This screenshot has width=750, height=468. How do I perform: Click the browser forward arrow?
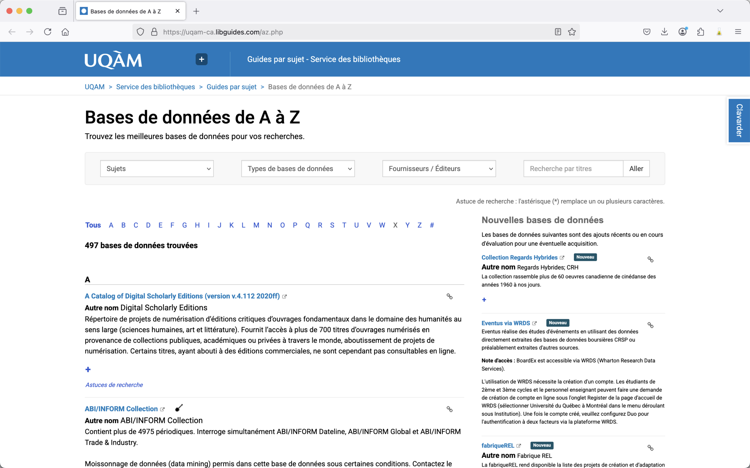click(x=30, y=32)
